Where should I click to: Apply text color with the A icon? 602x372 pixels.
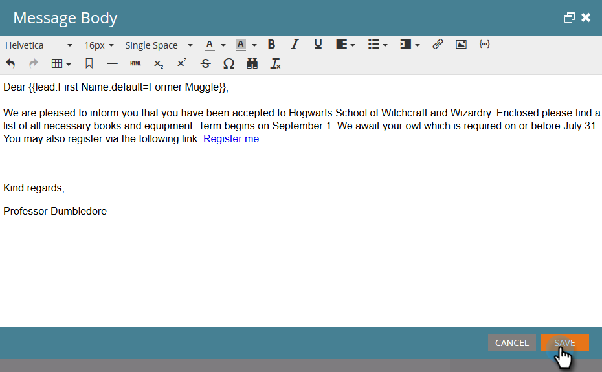(209, 45)
